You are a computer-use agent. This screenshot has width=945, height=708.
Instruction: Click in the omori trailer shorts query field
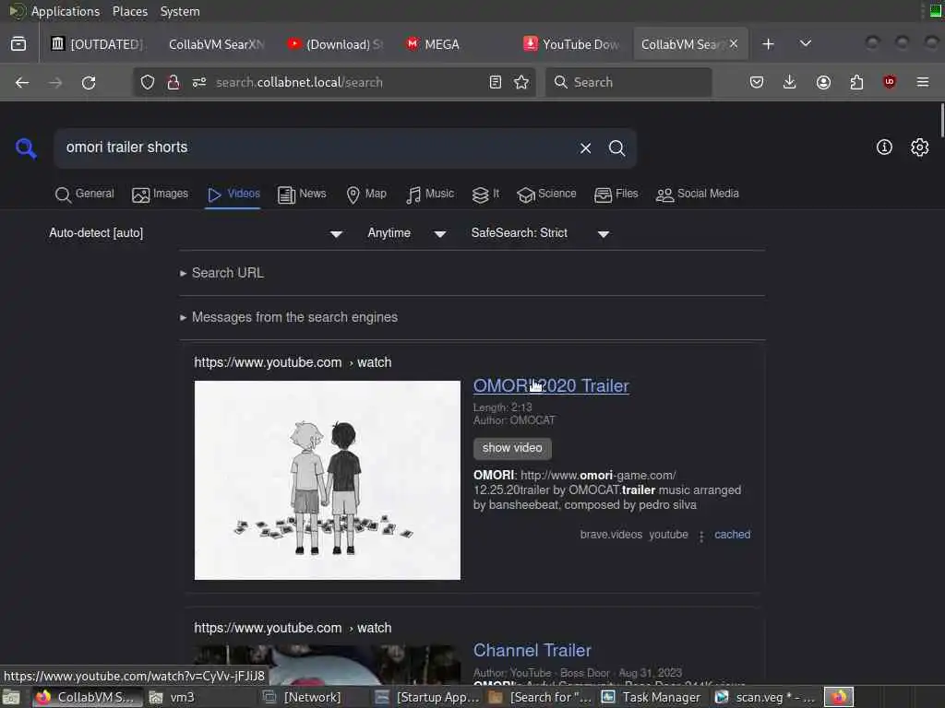(x=314, y=147)
